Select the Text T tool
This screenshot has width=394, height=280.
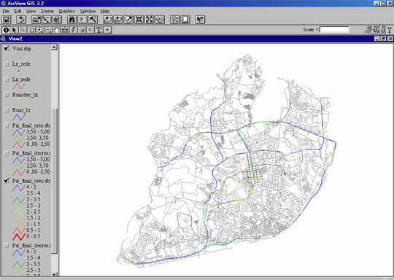tap(99, 30)
